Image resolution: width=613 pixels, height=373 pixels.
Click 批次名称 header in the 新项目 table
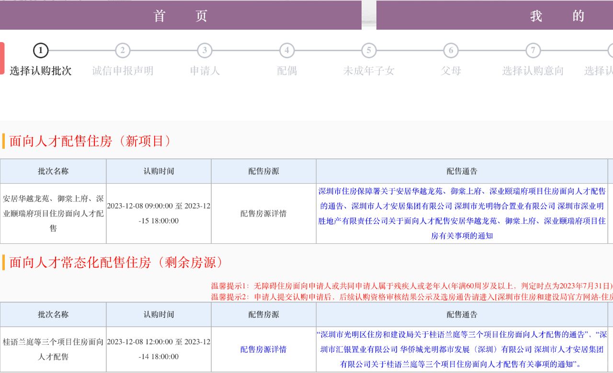(53, 171)
